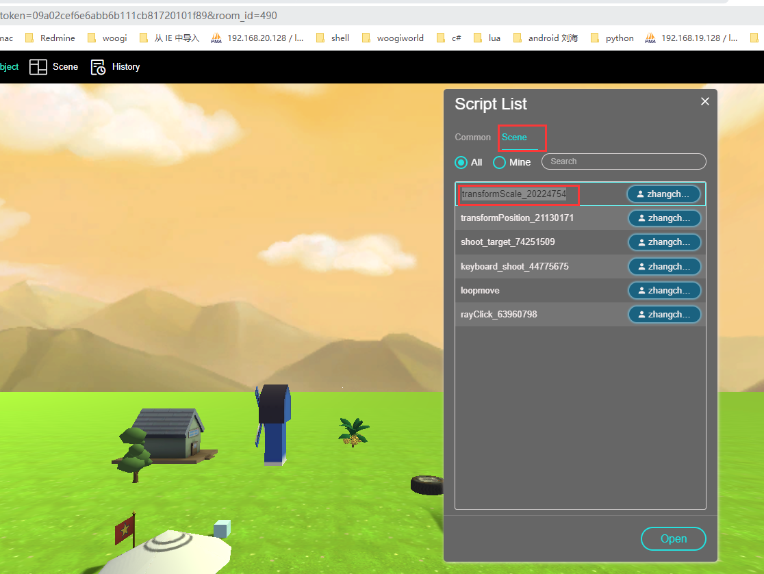Click the lua bookmark folder
Viewport: 764px width, 574px height.
click(x=487, y=38)
